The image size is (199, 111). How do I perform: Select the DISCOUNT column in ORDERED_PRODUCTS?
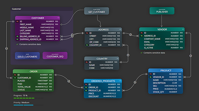click(103, 96)
